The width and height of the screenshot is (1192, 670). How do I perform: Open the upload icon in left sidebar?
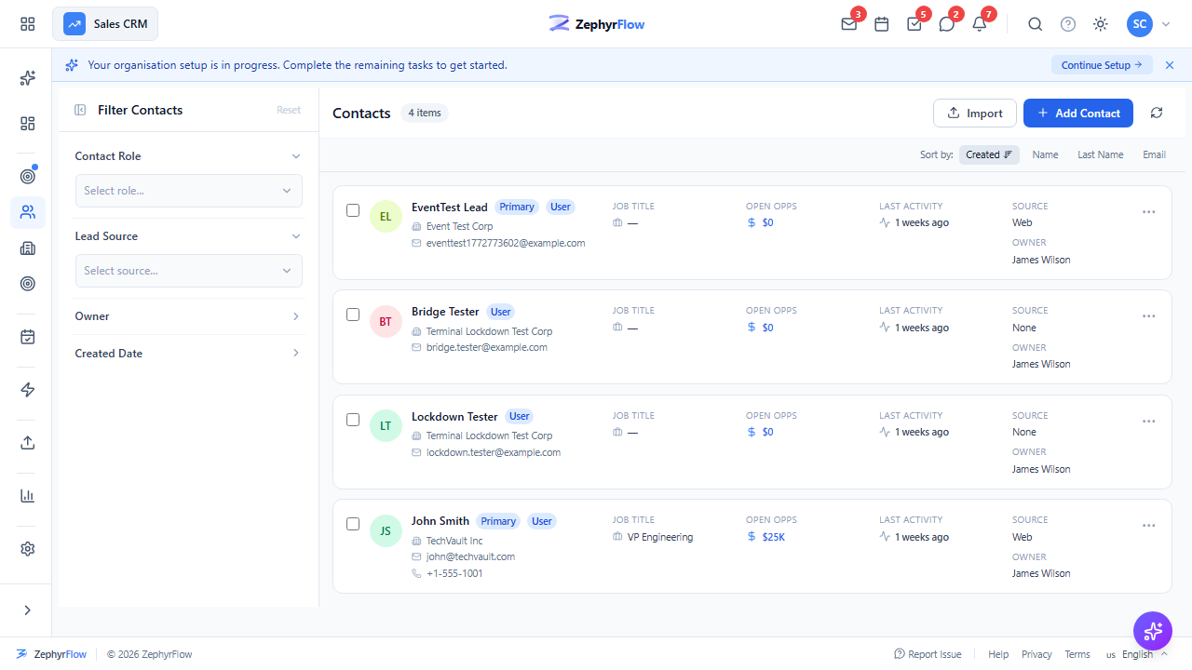pyautogui.click(x=28, y=443)
